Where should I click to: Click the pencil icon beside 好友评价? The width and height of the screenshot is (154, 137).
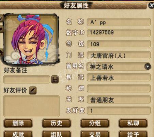point(33,90)
